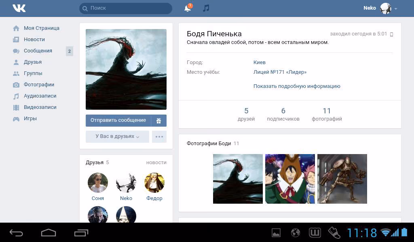This screenshot has width=414, height=242.
Task: Tap the Android home button
Action: (49, 233)
